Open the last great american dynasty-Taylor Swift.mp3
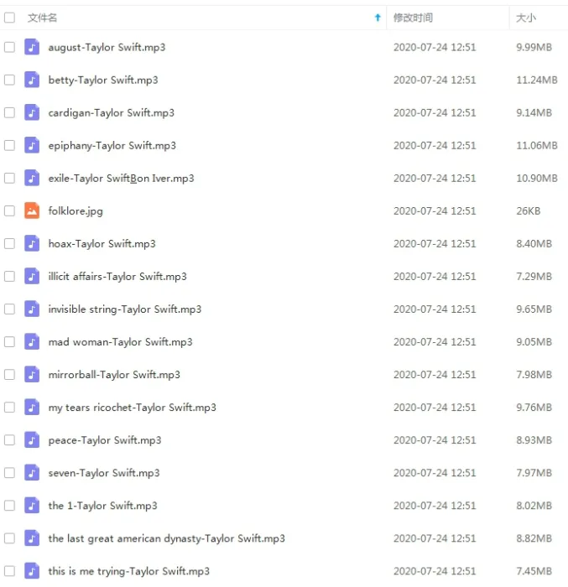568x587 pixels. click(167, 538)
